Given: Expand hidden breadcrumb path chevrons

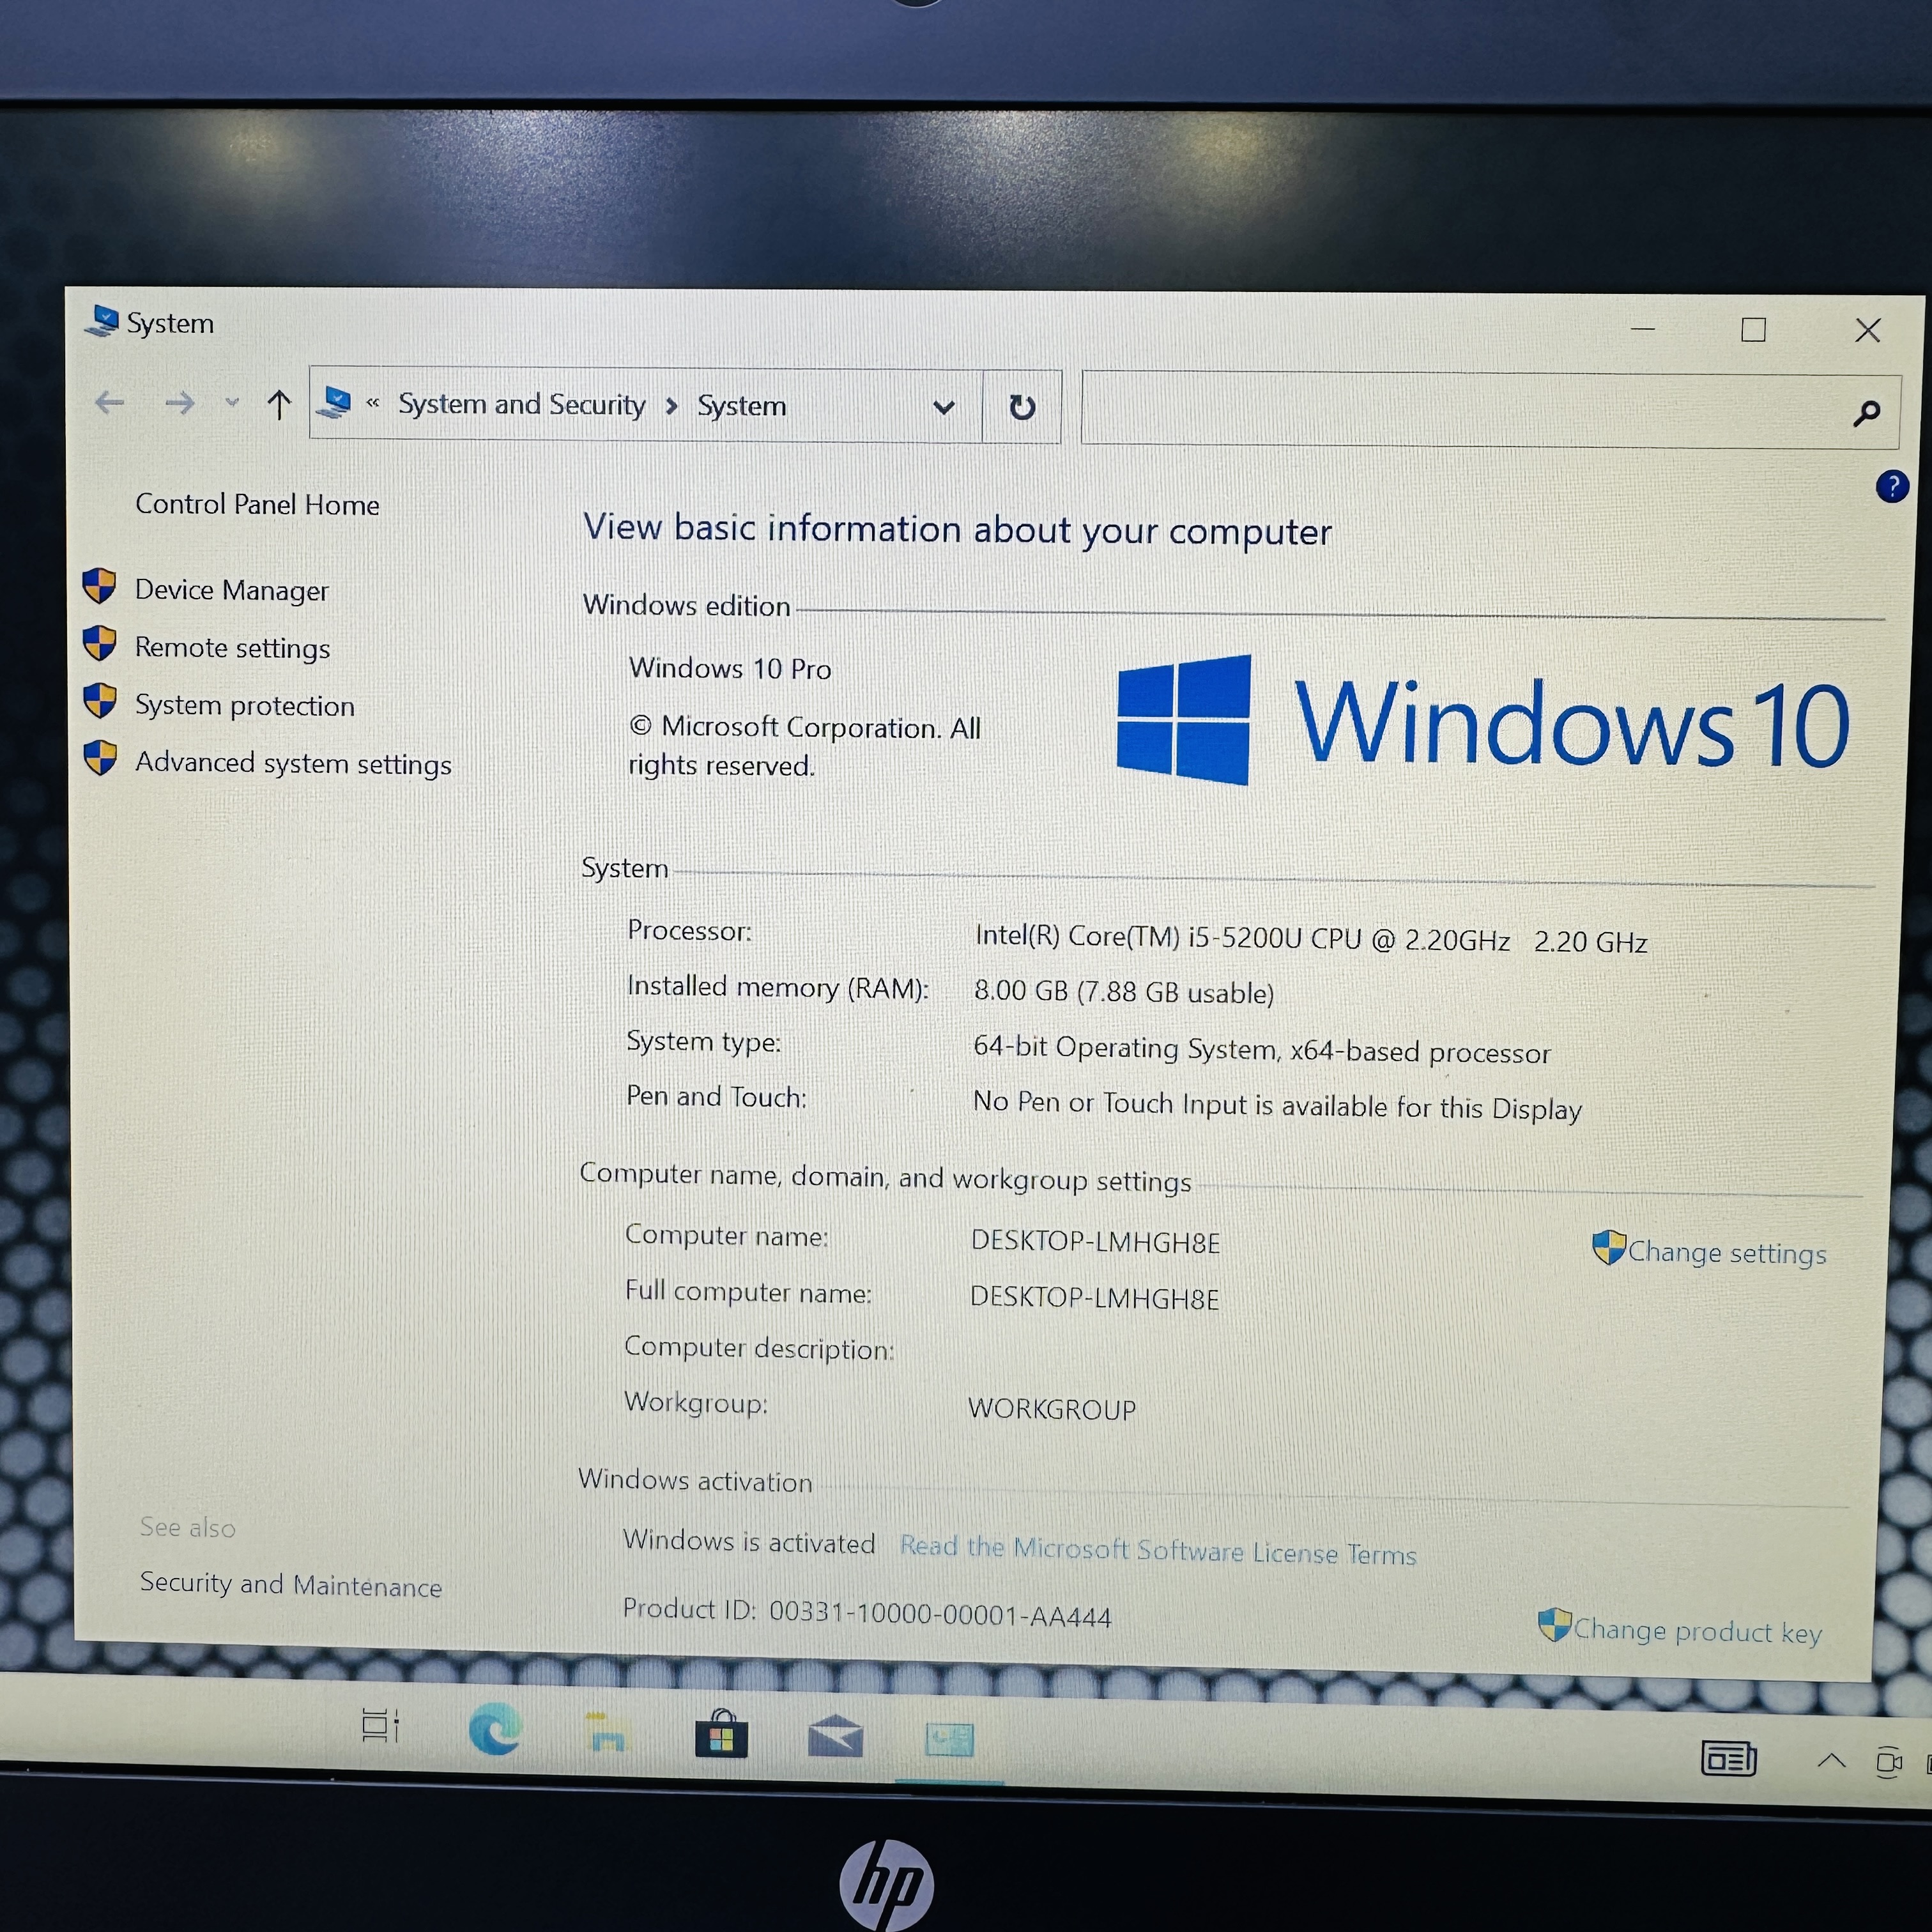Looking at the screenshot, I should 373,403.
